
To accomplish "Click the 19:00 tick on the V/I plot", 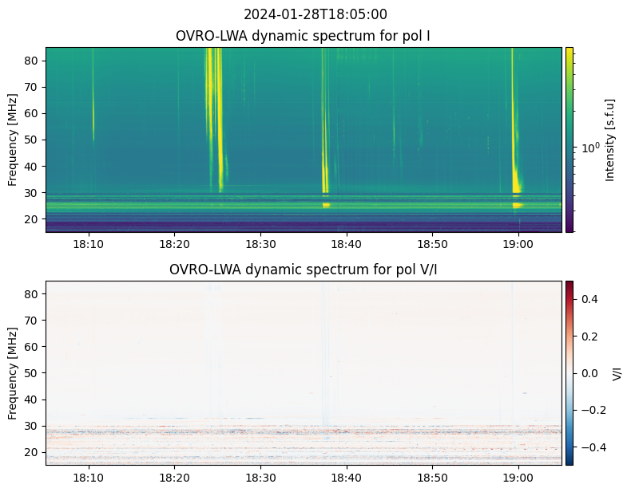I will [x=518, y=477].
